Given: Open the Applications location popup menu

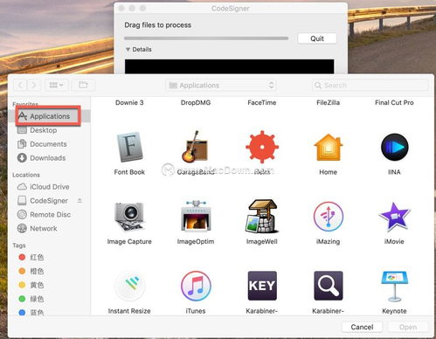Looking at the screenshot, I should point(221,86).
